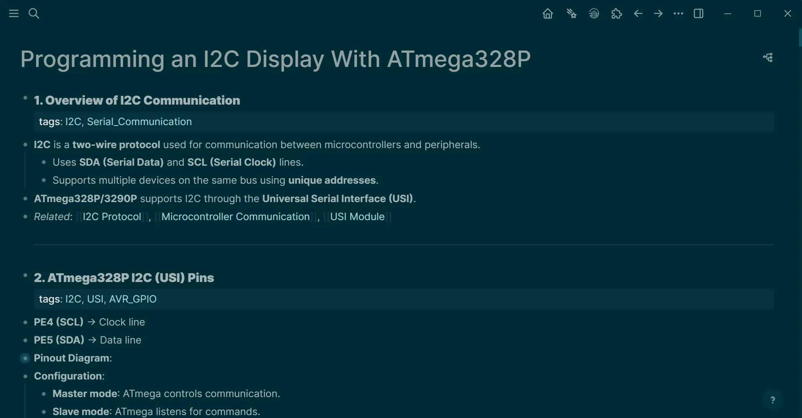Click the hierarchy diagram icon beside the page title
This screenshot has width=802, height=418.
click(x=768, y=58)
